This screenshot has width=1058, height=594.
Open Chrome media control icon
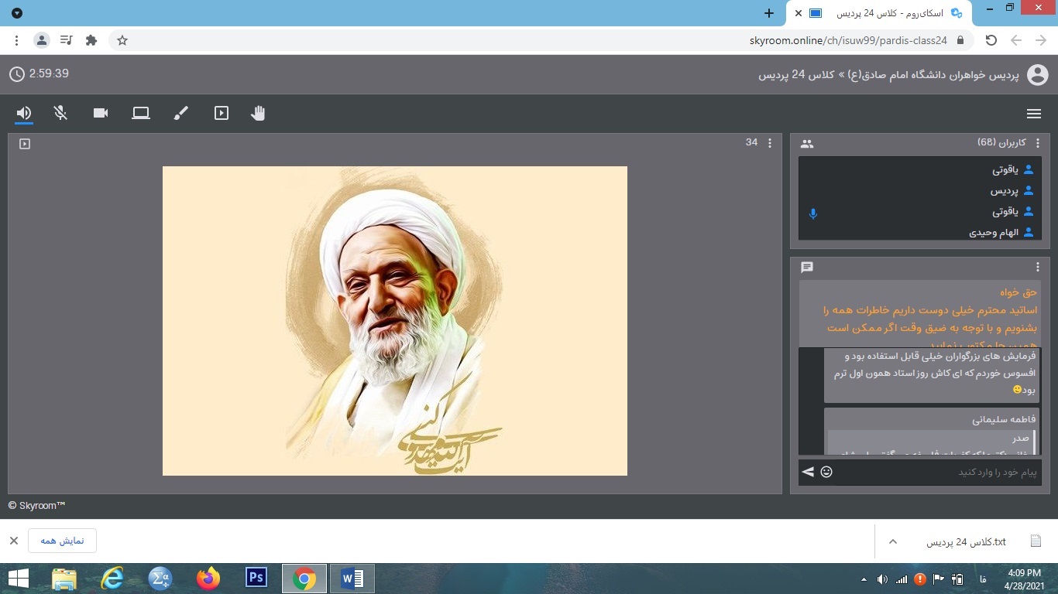(67, 40)
